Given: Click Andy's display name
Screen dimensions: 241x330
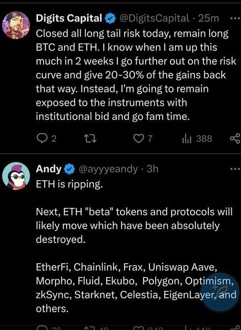Looking at the screenshot, I should [x=49, y=169].
